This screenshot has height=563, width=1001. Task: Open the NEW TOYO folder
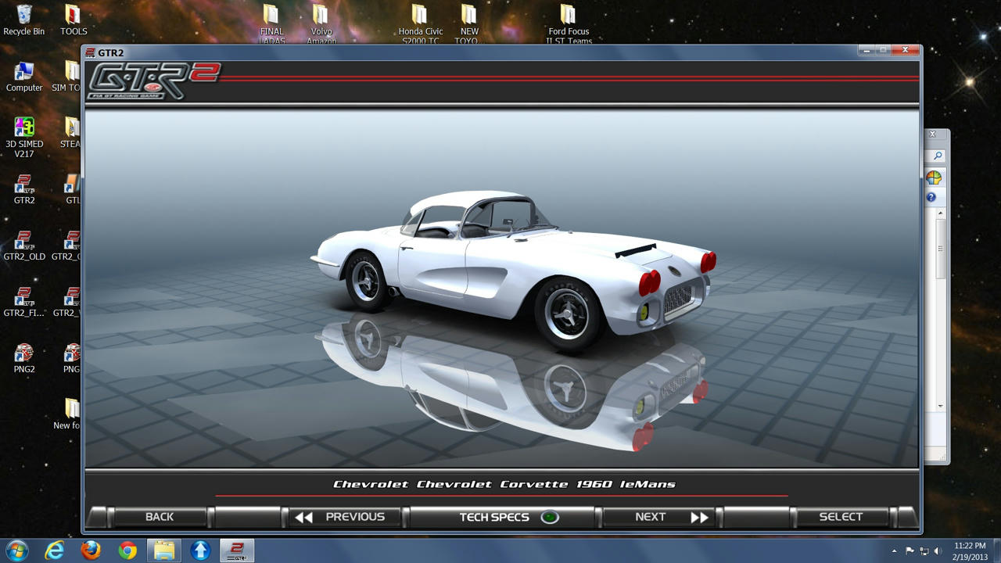click(468, 23)
